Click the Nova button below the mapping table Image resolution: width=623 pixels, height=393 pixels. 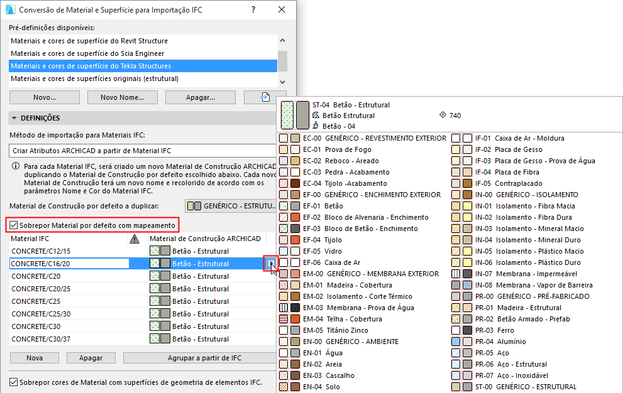[34, 357]
